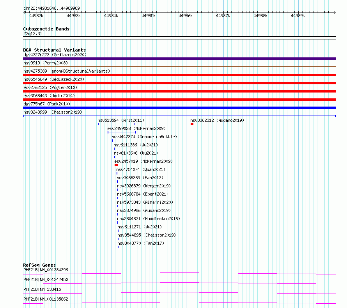Viewport: 347px width, 308px height.
Task: Click the 44982k ruler position
Action: pos(36,16)
